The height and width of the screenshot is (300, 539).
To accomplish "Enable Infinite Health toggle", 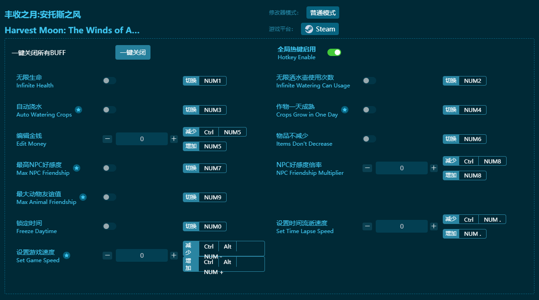I will click(x=109, y=81).
